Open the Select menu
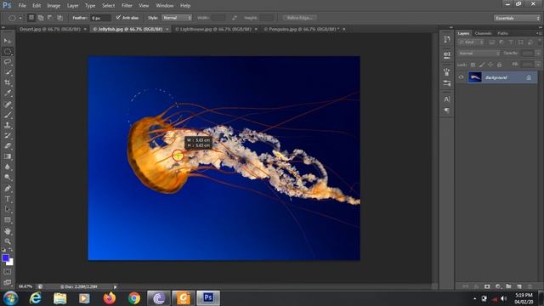The height and width of the screenshot is (306, 544). (108, 6)
